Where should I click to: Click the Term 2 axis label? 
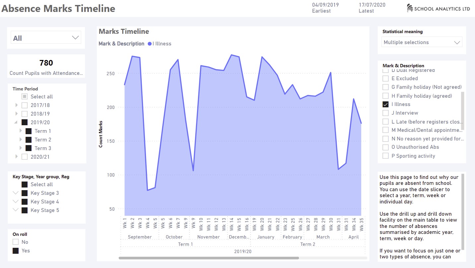click(307, 244)
